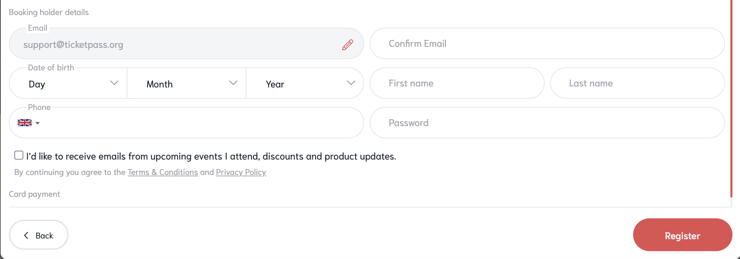Focus the Confirm Email field

click(x=547, y=43)
